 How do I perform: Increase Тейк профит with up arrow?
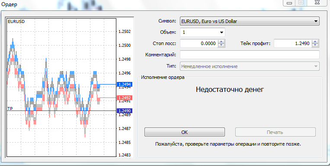point(315,42)
